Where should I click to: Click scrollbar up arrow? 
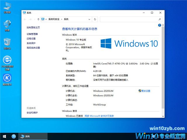(163, 25)
